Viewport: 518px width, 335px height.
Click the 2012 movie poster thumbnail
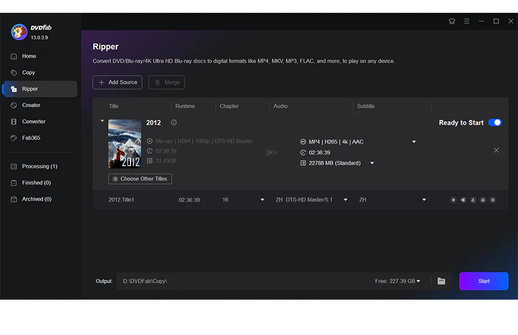coord(124,144)
